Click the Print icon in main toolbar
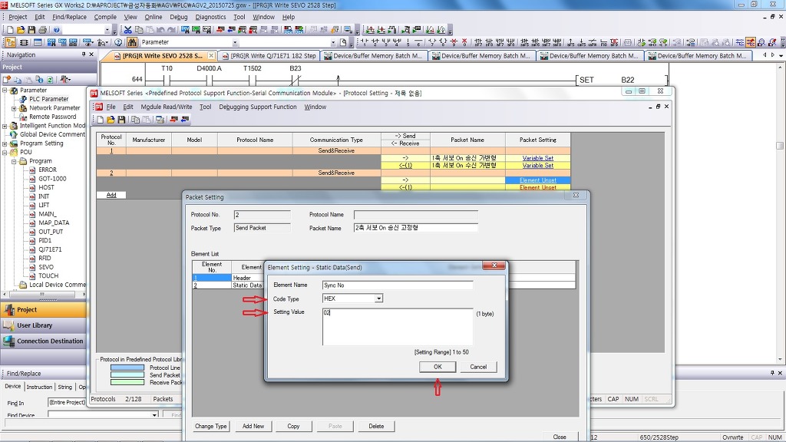The width and height of the screenshot is (786, 442). [41, 30]
